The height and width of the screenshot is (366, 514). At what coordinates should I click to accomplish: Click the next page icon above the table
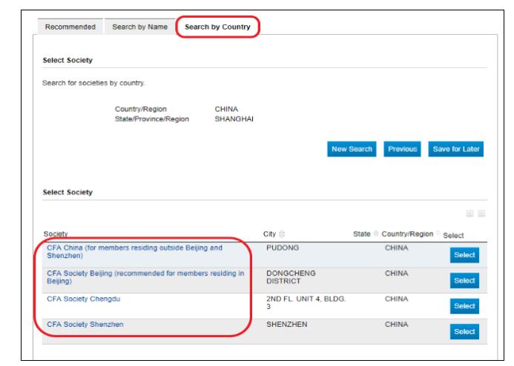click(481, 214)
